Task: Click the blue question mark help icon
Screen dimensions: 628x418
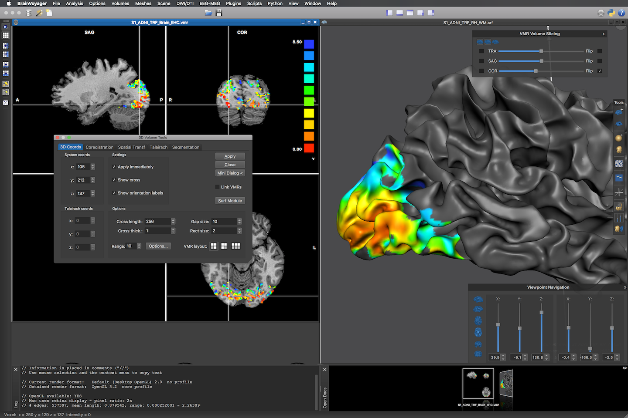Action: pyautogui.click(x=622, y=13)
